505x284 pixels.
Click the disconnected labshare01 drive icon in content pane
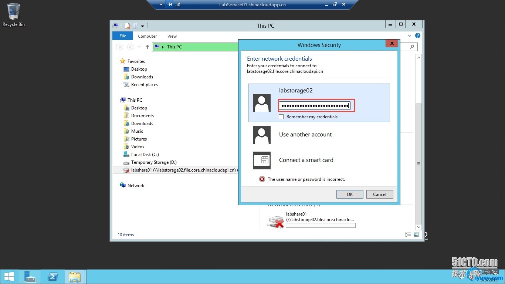point(275,221)
